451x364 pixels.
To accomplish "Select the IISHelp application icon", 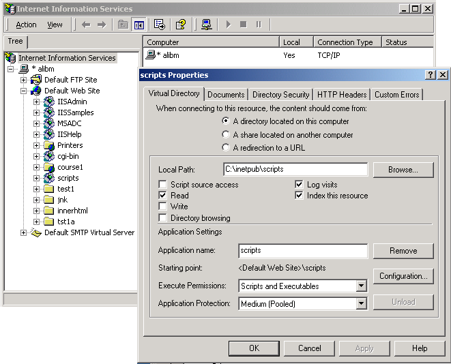I will 49,134.
